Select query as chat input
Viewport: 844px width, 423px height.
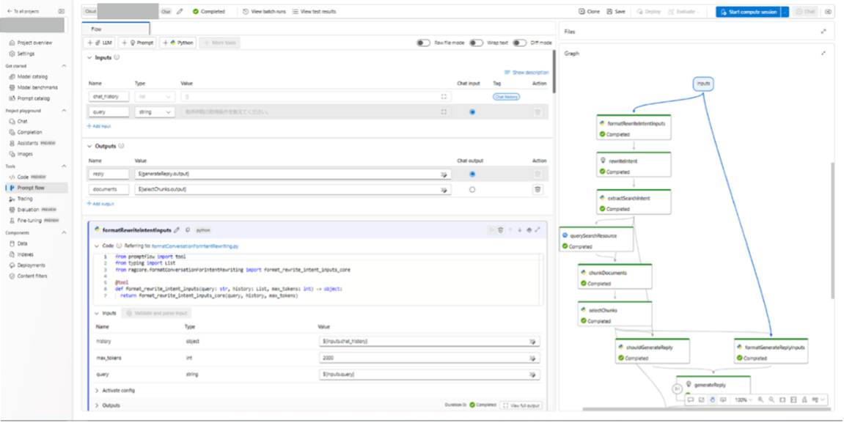[472, 112]
